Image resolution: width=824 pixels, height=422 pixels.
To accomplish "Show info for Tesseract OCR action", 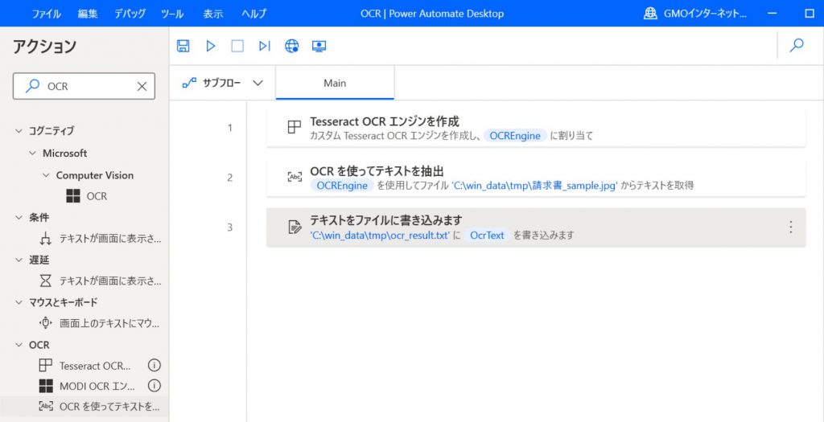I will pyautogui.click(x=154, y=365).
